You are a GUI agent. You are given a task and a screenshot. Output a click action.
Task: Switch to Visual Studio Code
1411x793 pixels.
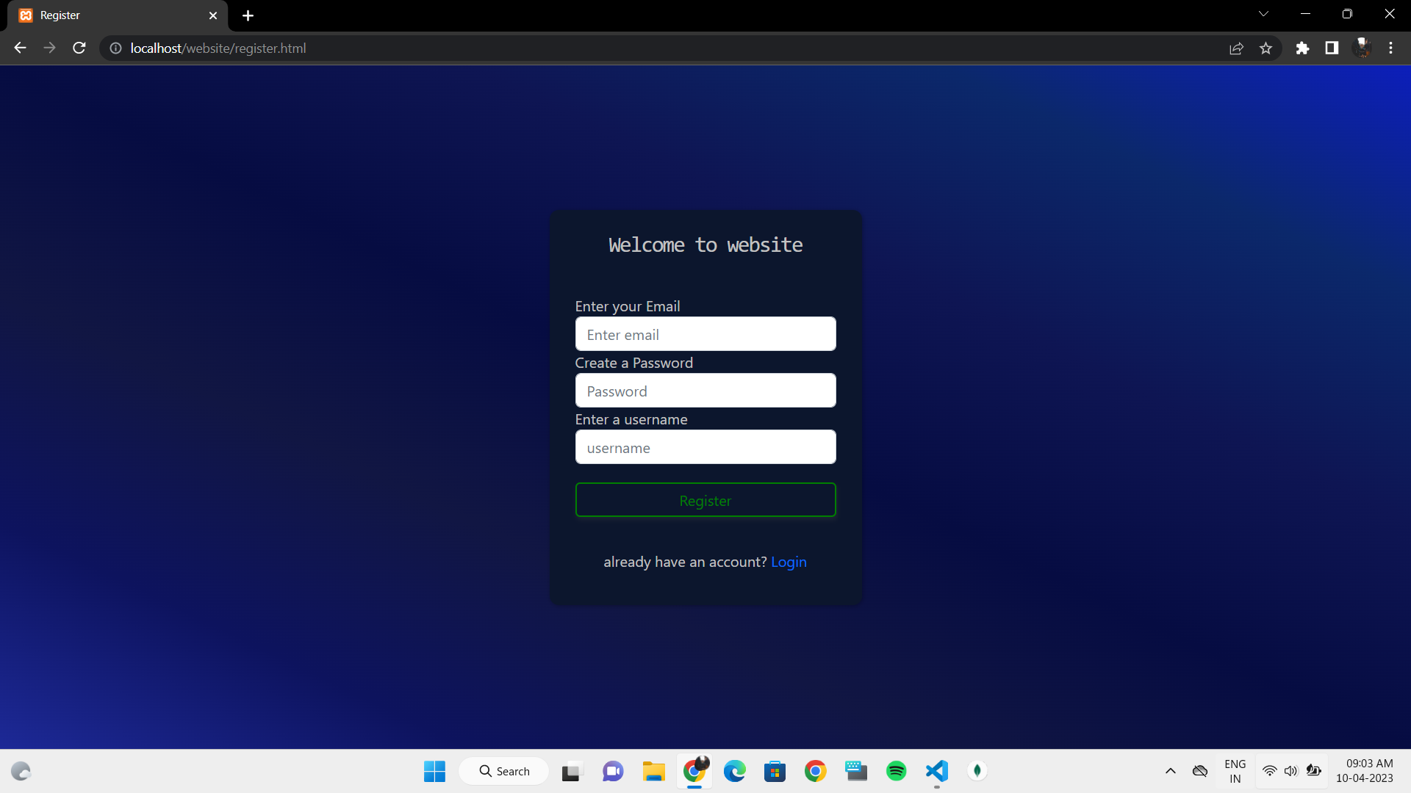(x=937, y=771)
